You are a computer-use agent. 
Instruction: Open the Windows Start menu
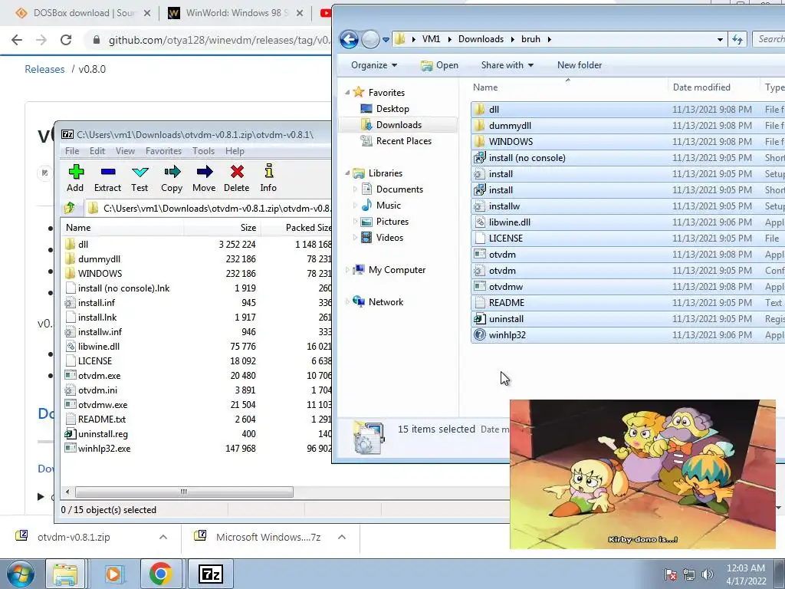coord(20,574)
